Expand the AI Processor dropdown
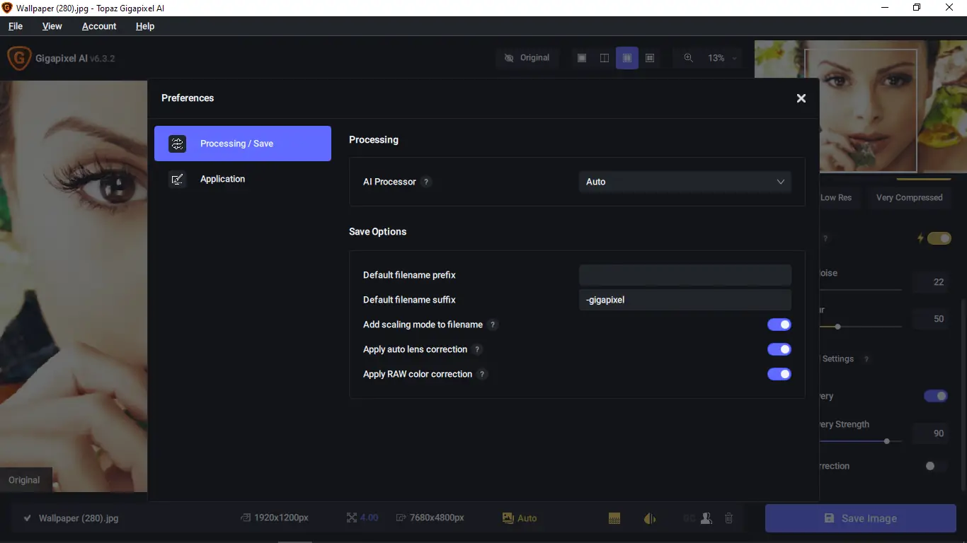 click(685, 182)
